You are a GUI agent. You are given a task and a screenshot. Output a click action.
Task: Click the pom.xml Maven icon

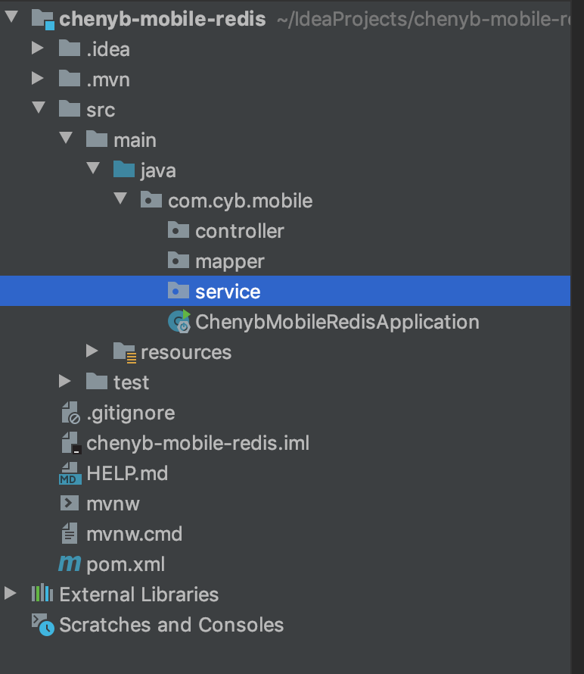(70, 563)
